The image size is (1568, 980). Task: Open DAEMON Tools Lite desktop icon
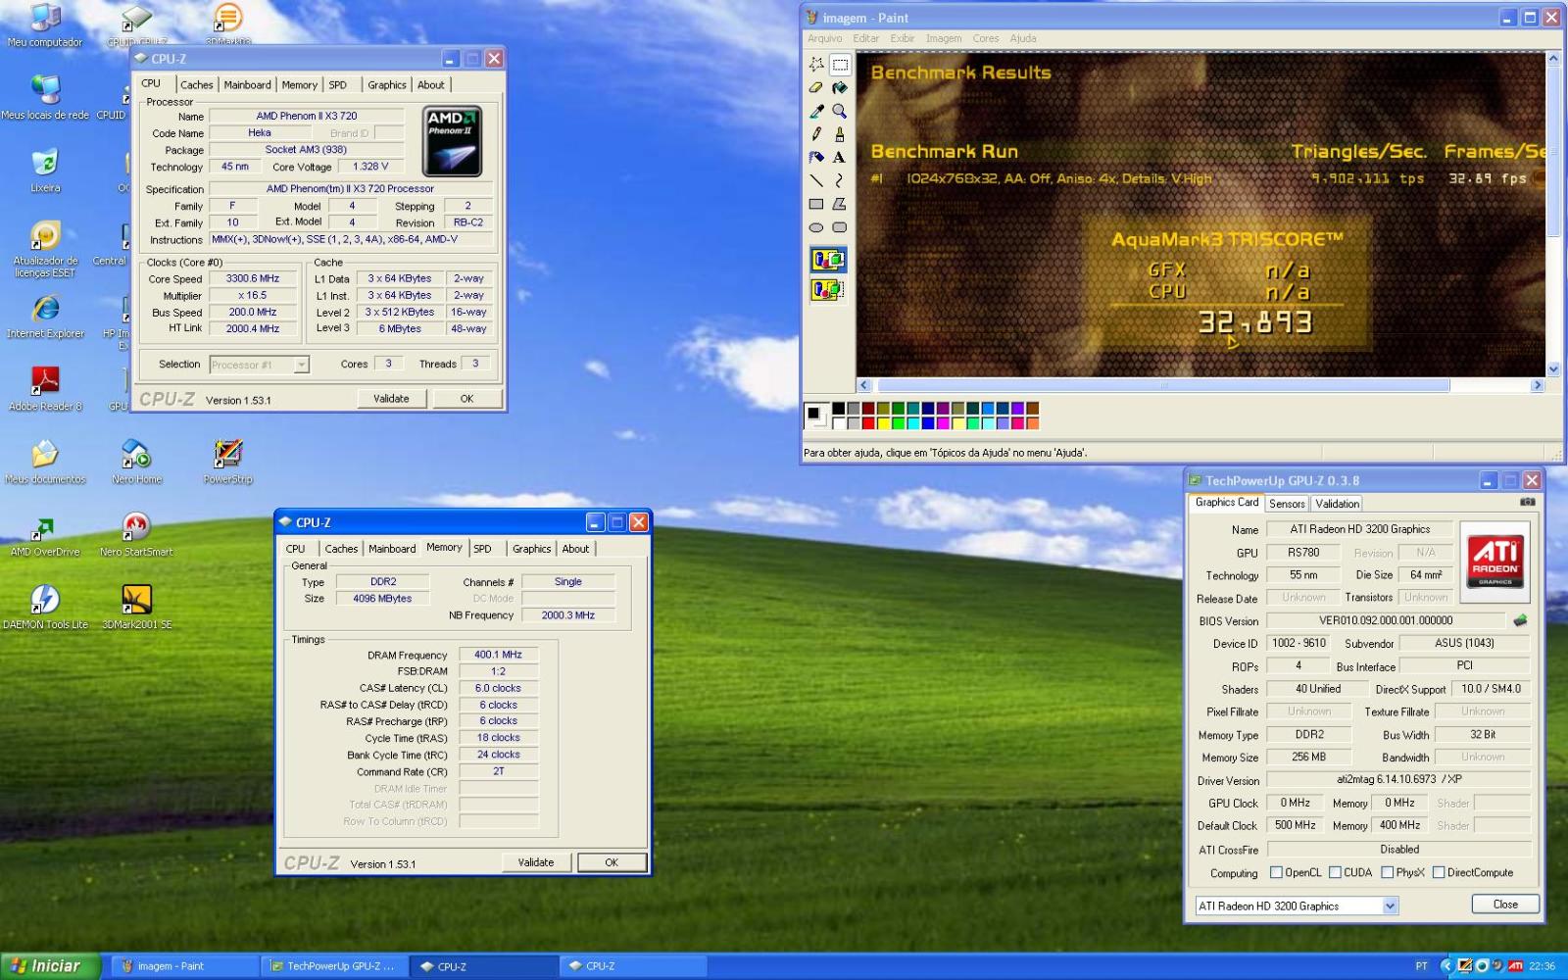pos(45,607)
